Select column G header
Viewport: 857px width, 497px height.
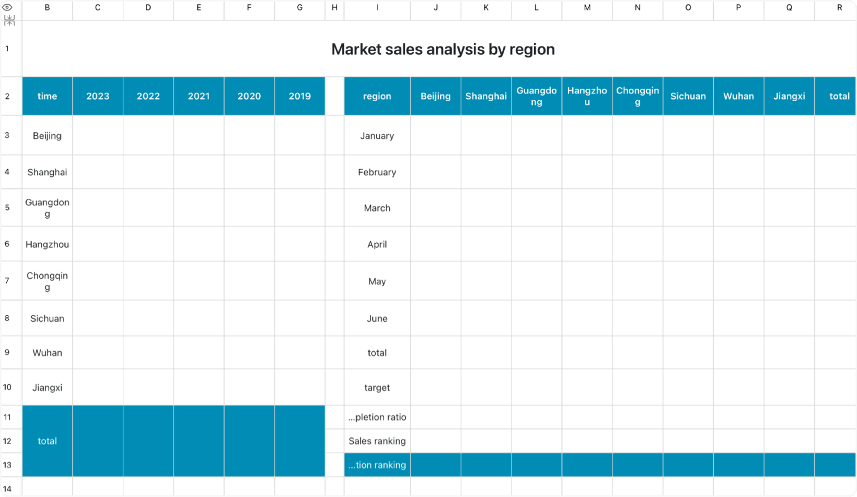click(300, 7)
